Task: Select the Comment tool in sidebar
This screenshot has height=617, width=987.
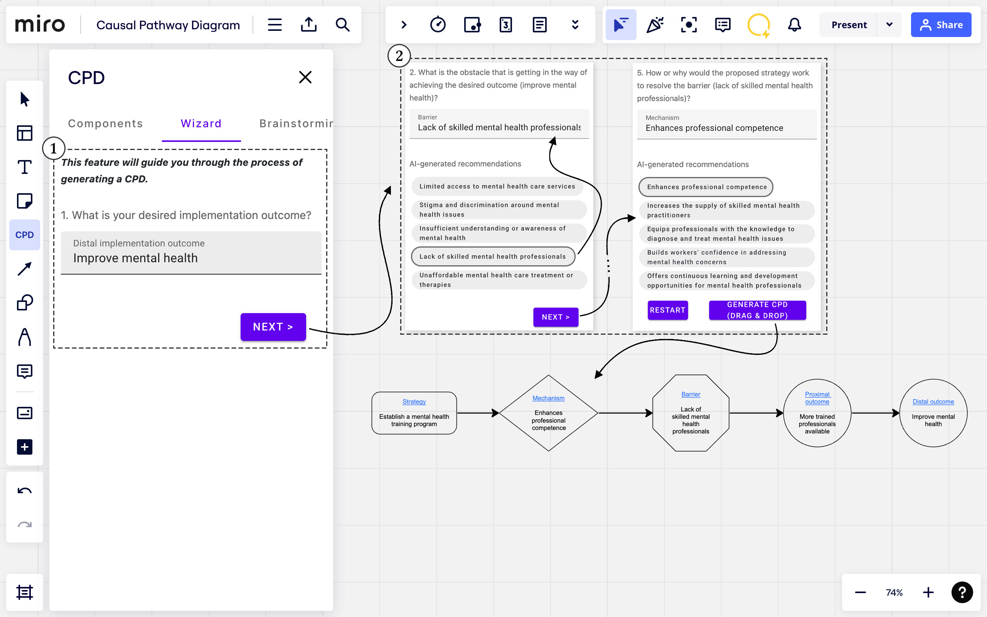Action: pyautogui.click(x=24, y=371)
